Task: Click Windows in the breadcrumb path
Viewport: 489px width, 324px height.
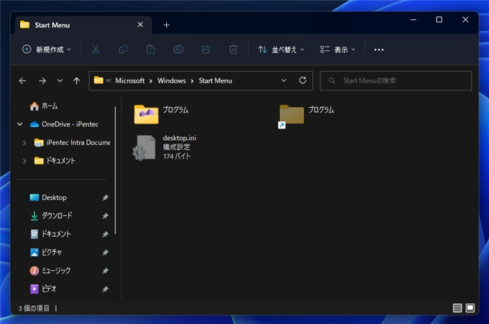Action: (x=172, y=80)
